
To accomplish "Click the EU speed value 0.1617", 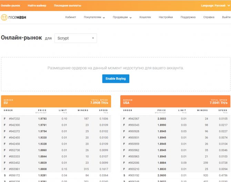I will [104, 169].
